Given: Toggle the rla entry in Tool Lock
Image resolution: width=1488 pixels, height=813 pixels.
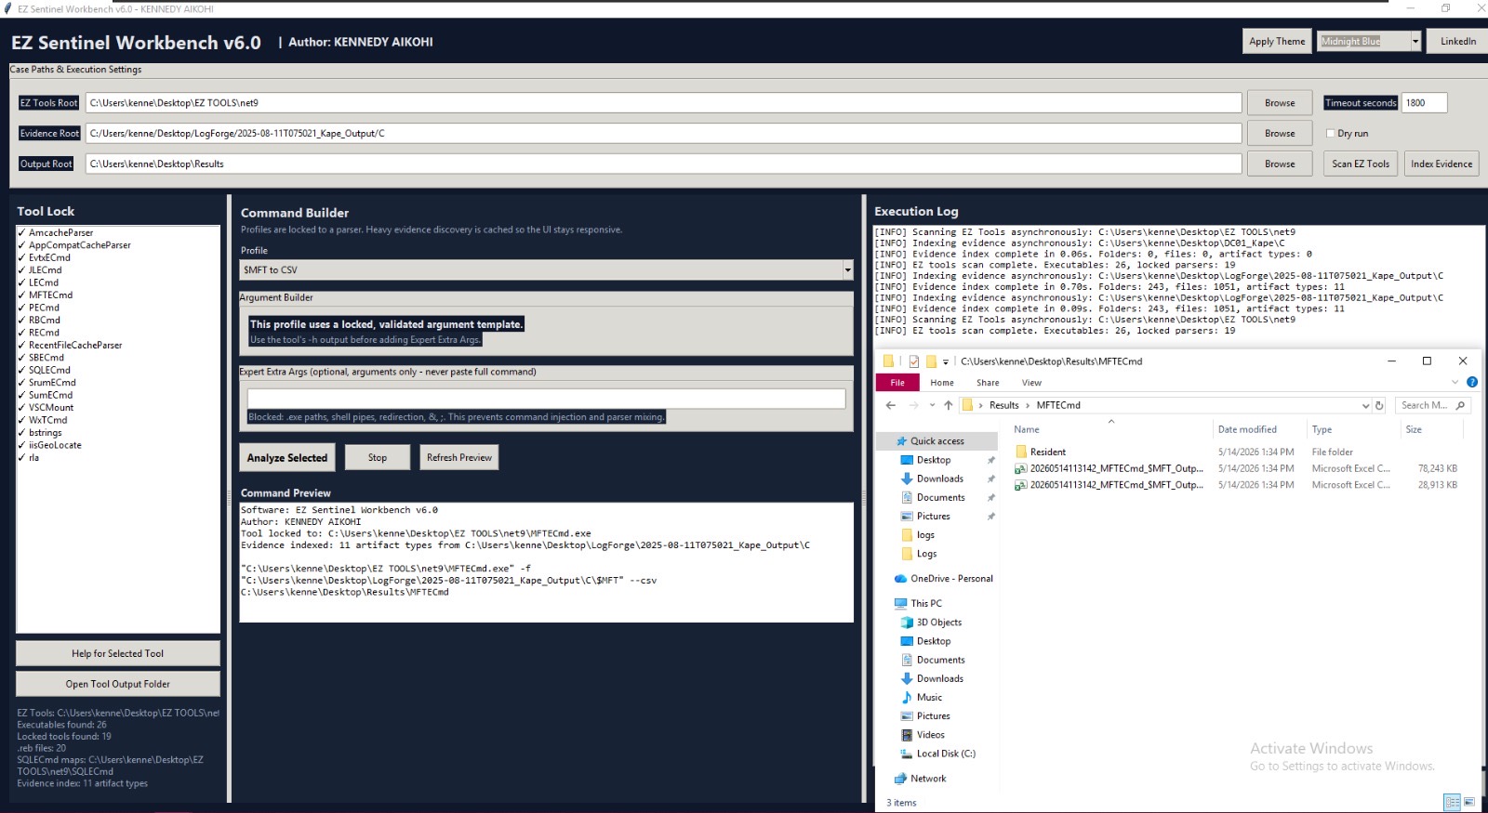Looking at the screenshot, I should tap(22, 457).
